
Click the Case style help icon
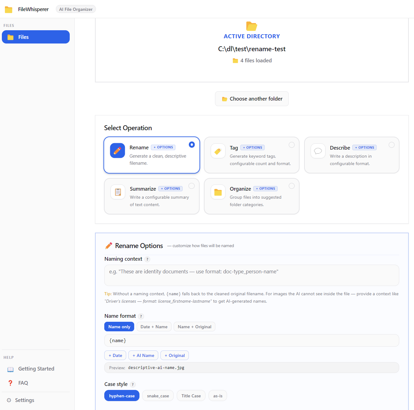pos(133,385)
